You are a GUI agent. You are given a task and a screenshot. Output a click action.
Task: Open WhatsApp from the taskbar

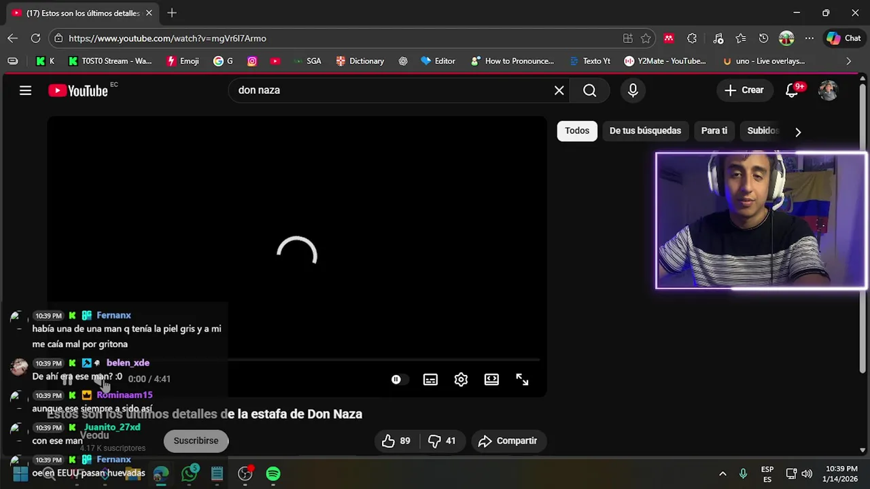[189, 473]
